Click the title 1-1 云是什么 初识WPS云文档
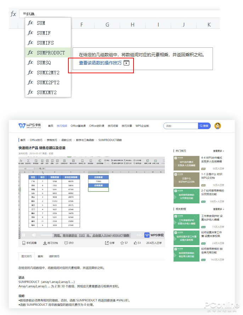The height and width of the screenshot is (315, 243). [211, 176]
